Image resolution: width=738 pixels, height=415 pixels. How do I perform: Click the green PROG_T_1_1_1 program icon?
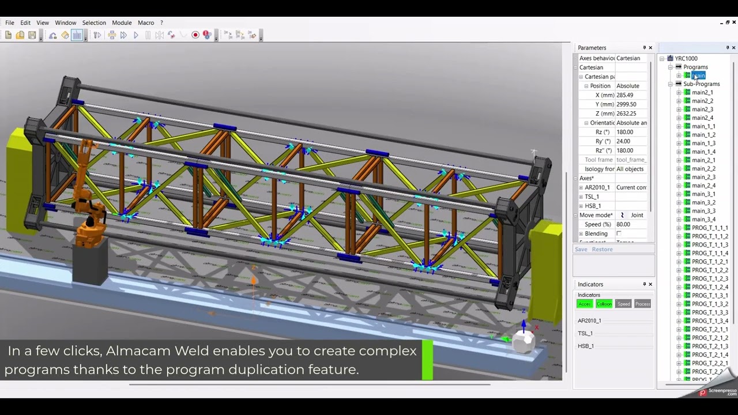coord(687,228)
